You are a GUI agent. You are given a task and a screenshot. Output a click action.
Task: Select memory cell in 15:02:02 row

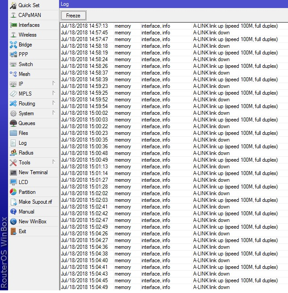pos(123,193)
